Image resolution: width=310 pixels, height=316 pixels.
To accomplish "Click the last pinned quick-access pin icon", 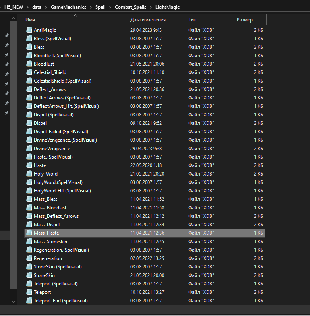I will (x=7, y=113).
